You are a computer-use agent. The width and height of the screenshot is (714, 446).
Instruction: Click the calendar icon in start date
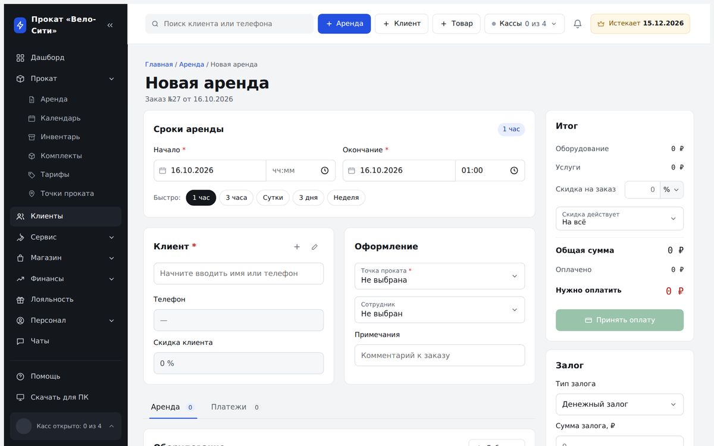162,171
